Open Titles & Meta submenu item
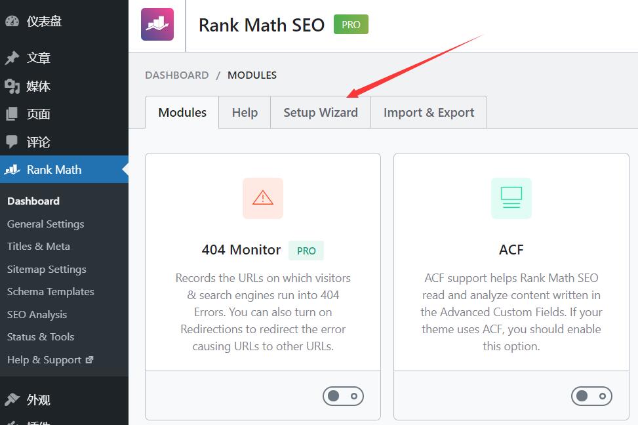 39,247
